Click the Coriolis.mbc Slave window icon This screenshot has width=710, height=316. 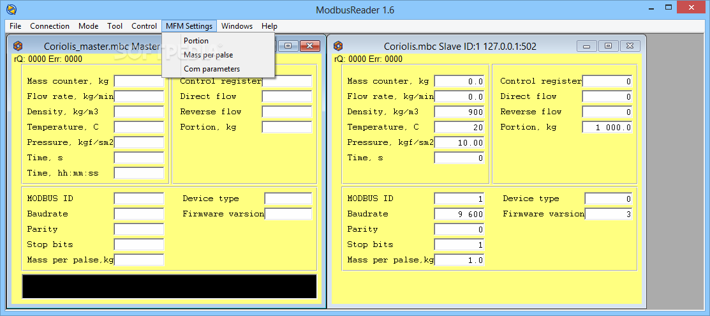click(x=338, y=46)
